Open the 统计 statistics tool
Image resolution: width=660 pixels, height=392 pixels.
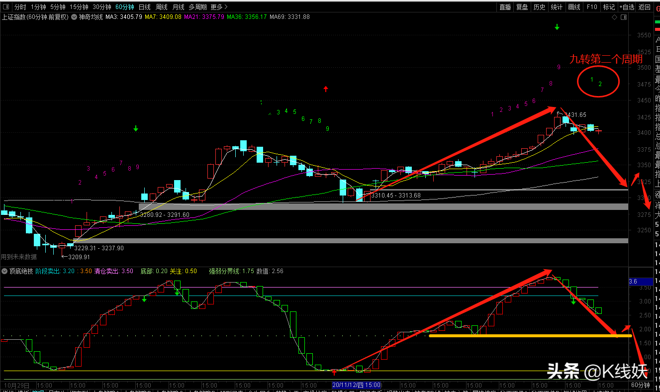pos(557,7)
